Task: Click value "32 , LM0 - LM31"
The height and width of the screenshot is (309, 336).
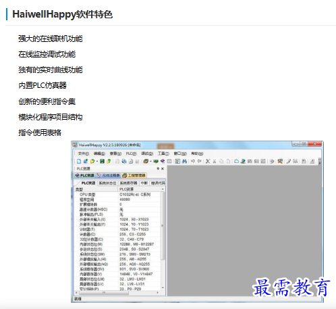Action: coord(132,279)
